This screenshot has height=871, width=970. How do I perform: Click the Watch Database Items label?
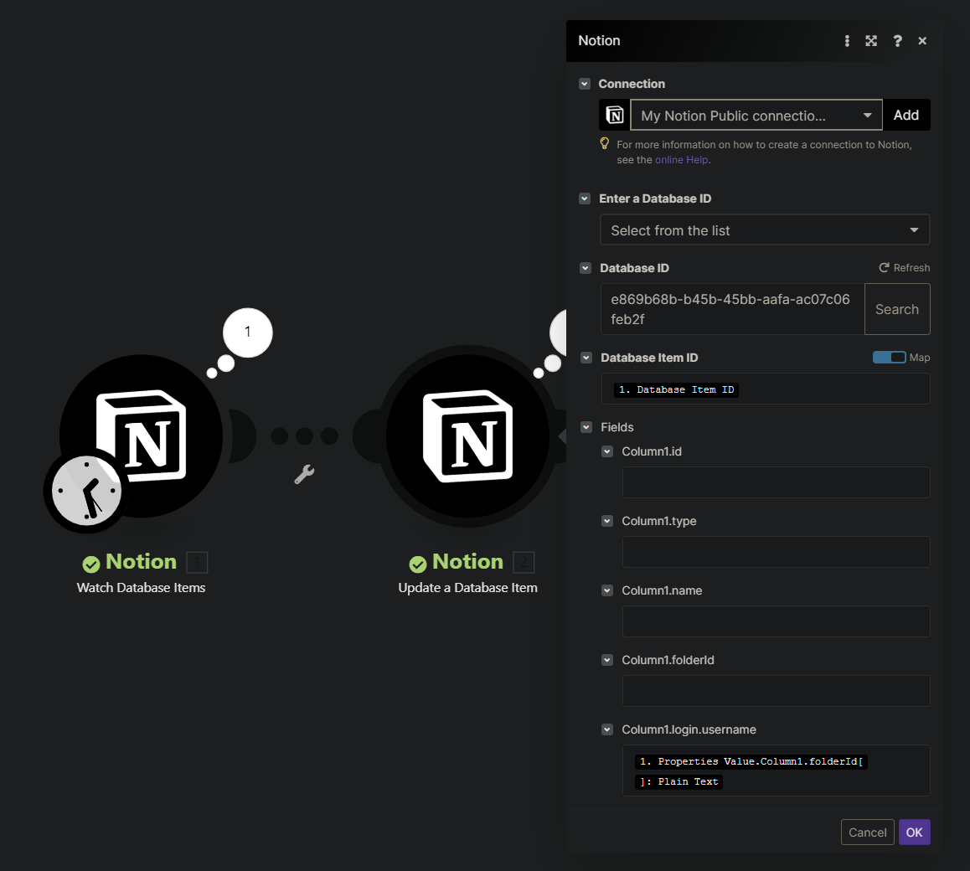click(141, 588)
